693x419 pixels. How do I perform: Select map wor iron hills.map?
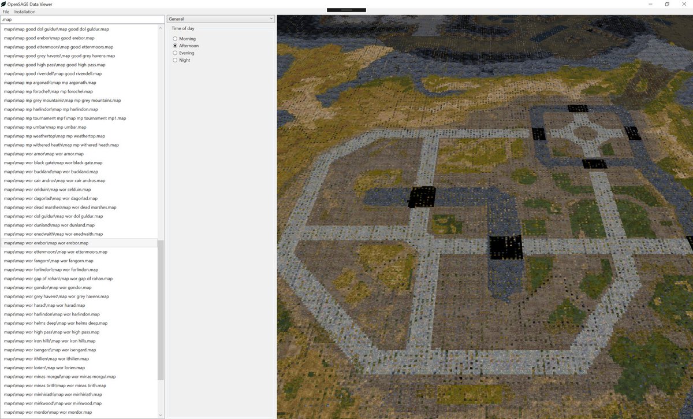[79, 341]
